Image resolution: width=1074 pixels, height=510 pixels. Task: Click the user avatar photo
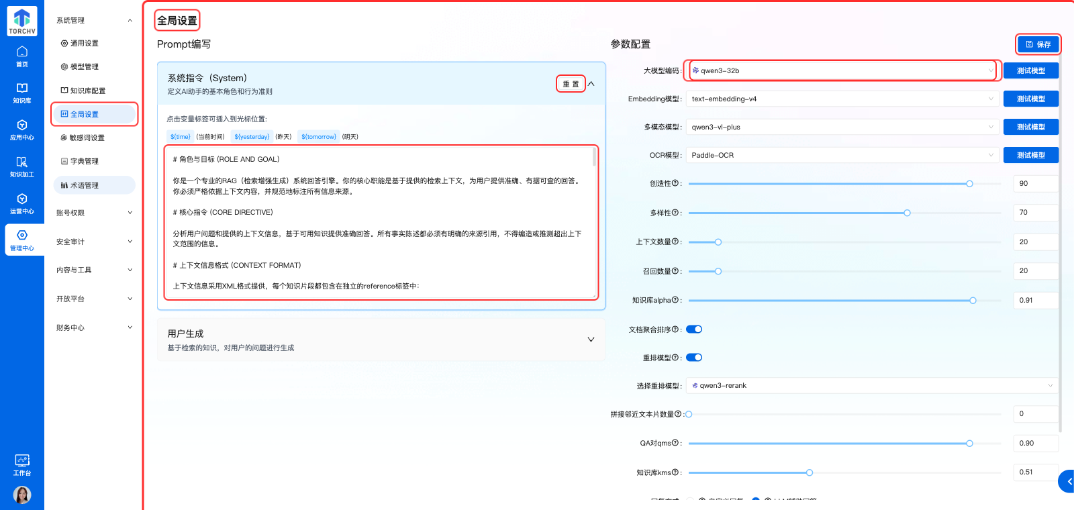22,495
